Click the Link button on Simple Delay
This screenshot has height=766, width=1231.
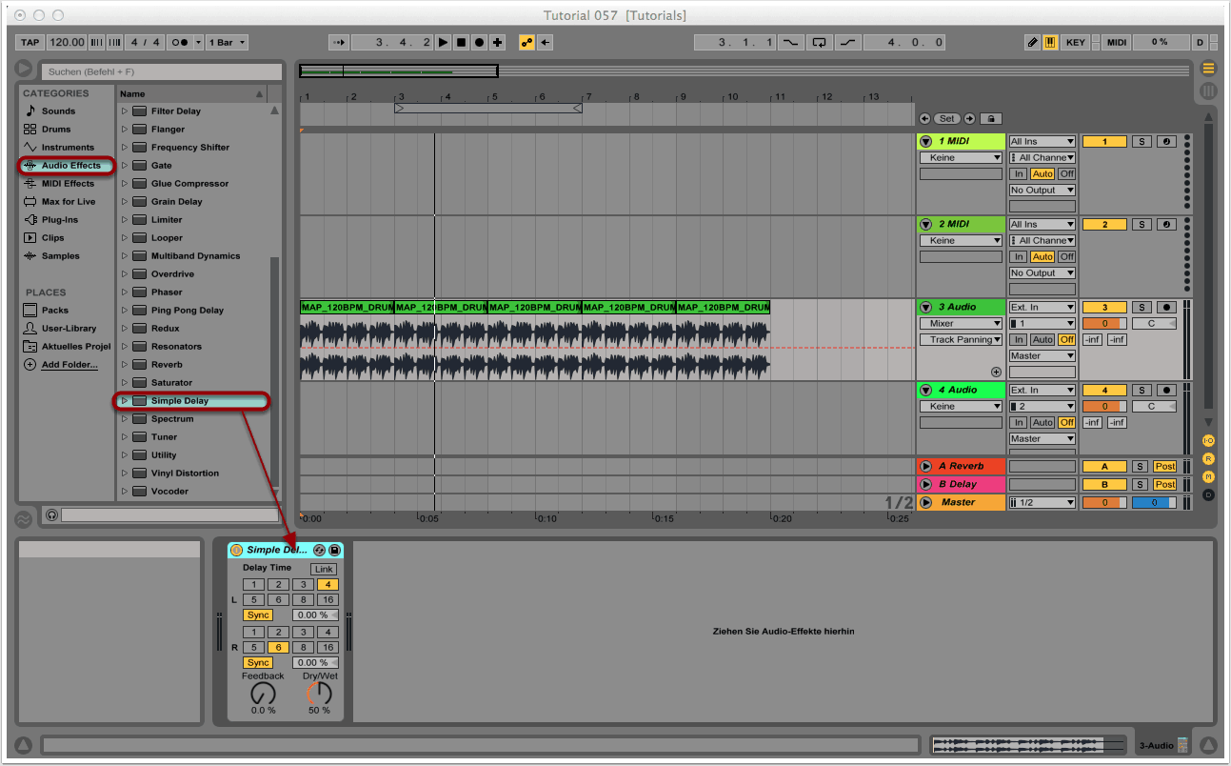click(x=323, y=569)
